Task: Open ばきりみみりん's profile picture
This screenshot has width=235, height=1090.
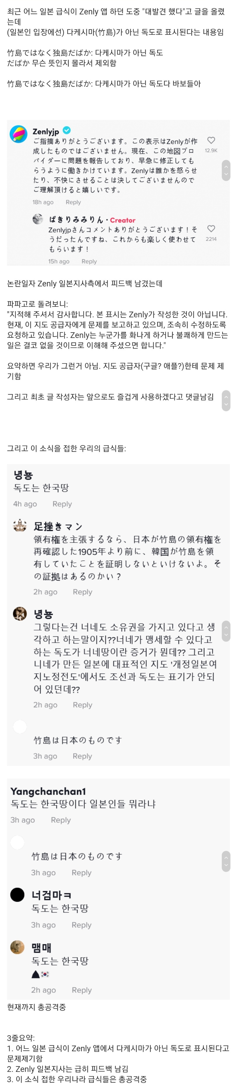Action: click(x=38, y=219)
